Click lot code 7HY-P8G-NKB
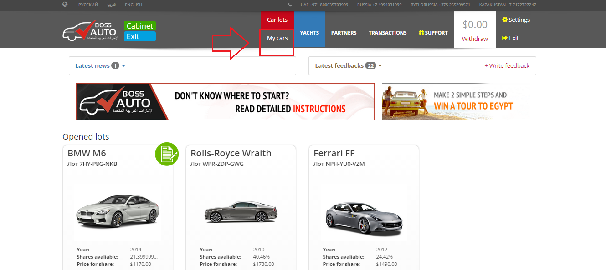 tap(92, 164)
